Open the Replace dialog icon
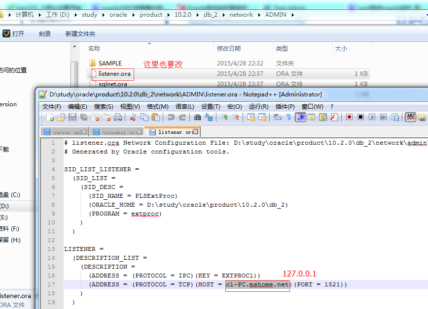Viewport: 428px width, 309px height. point(209,117)
